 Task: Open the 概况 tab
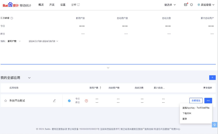click(41, 5)
